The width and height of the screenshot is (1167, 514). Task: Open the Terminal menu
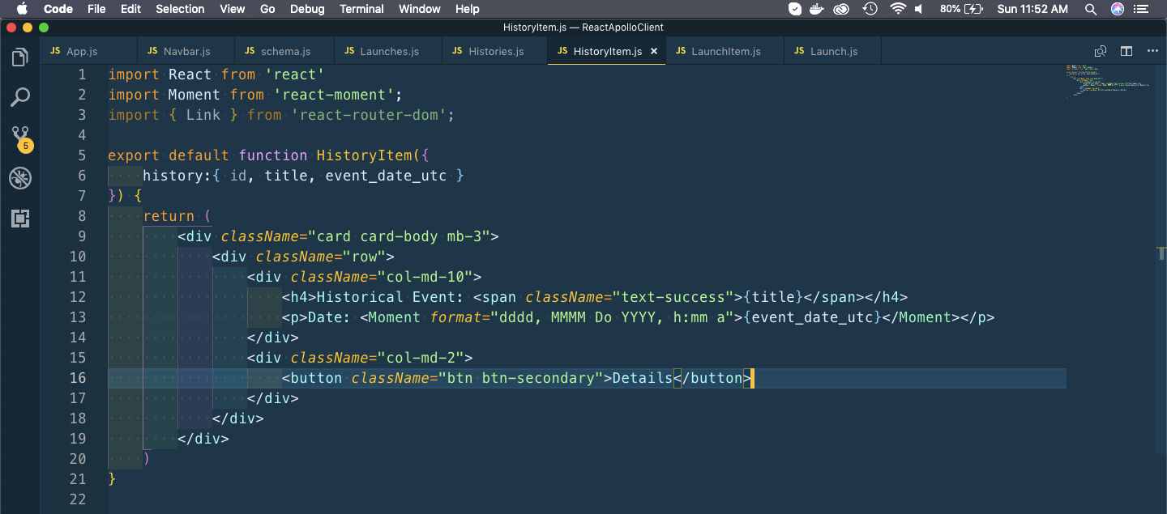click(x=361, y=9)
